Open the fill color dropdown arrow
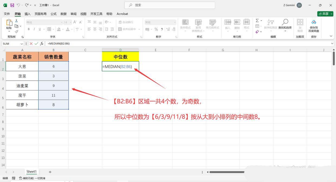 pos(63,29)
